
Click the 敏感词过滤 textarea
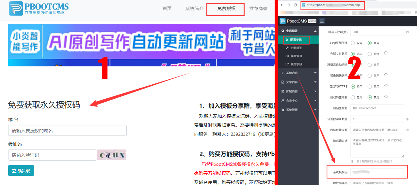(x=377, y=147)
